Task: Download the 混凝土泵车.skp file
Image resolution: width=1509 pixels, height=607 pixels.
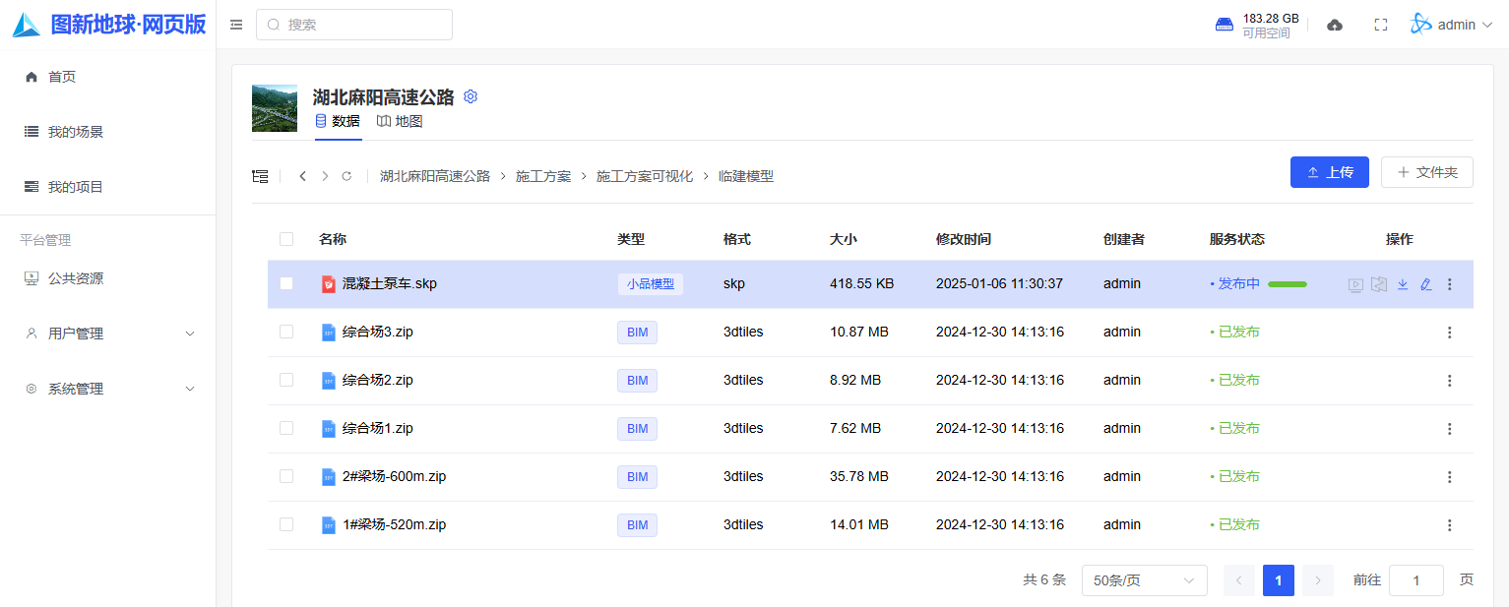Action: pyautogui.click(x=1403, y=284)
